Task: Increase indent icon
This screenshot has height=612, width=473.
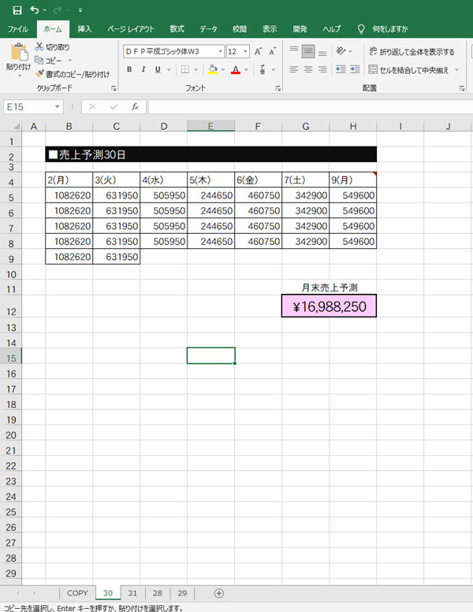Action: [355, 69]
